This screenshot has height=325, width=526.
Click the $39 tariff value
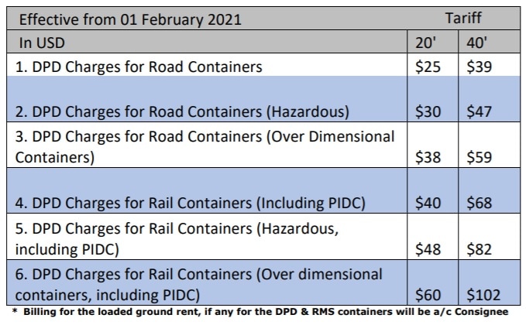coord(481,67)
